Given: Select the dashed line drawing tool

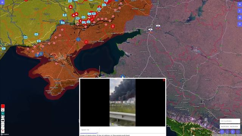Looking at the screenshot, I should click(x=3, y=124).
